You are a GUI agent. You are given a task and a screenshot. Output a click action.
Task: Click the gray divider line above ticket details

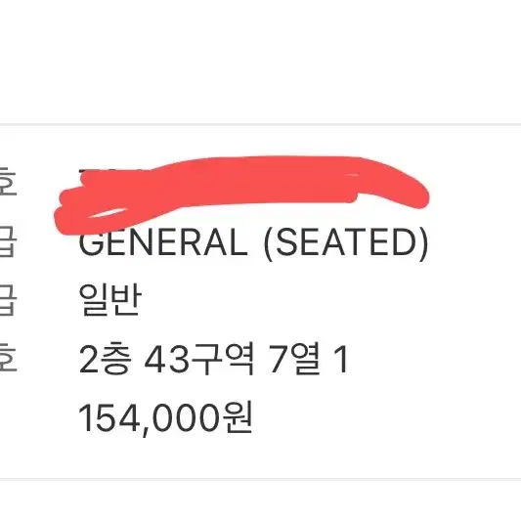[260, 124]
